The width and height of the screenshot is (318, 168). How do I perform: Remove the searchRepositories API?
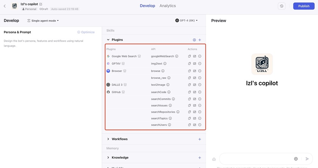[x=200, y=112]
